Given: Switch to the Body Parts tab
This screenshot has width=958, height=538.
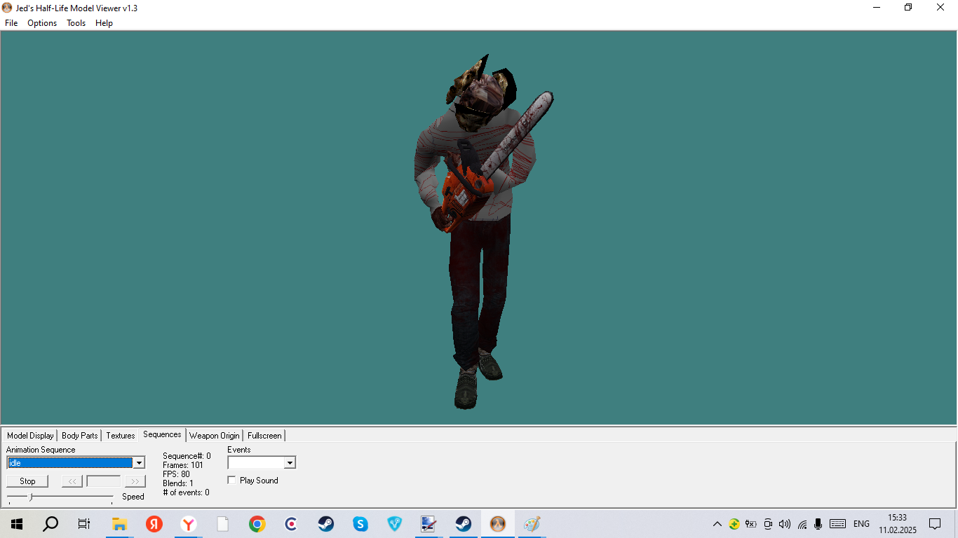Looking at the screenshot, I should tap(80, 436).
